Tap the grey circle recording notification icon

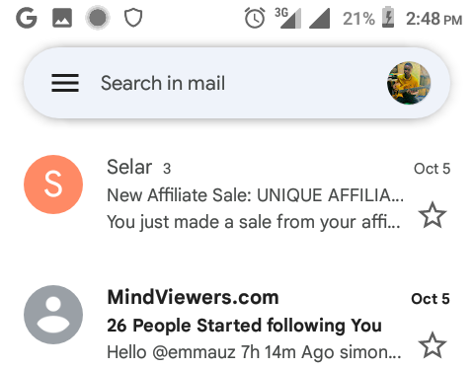[98, 18]
